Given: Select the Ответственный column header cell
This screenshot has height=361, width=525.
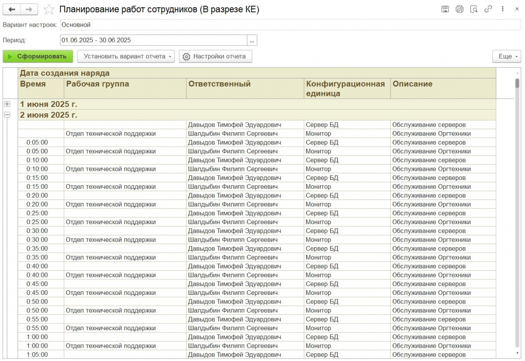Looking at the screenshot, I should click(245, 88).
